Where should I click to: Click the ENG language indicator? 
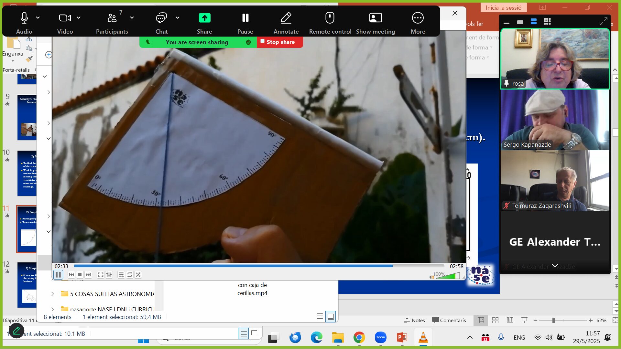[519, 337]
